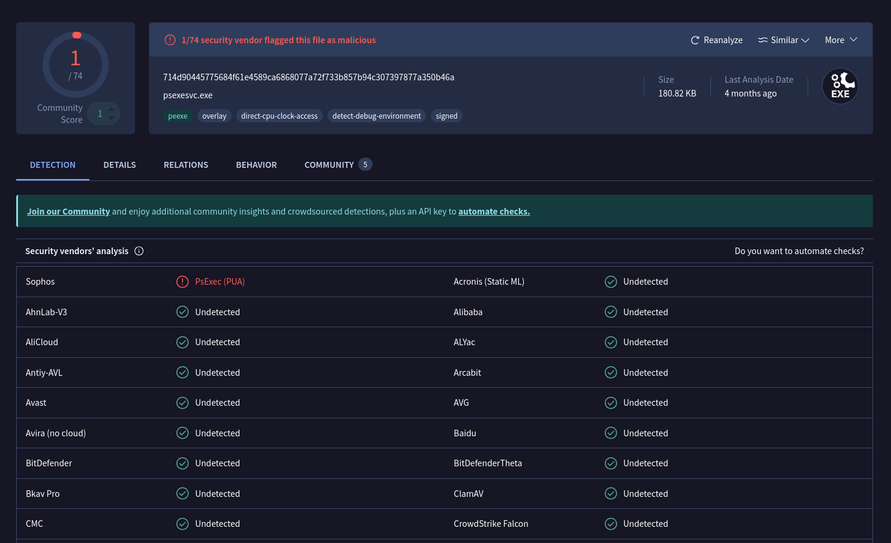
Task: Click the red alert icon next to Sophos detection
Action: point(182,282)
